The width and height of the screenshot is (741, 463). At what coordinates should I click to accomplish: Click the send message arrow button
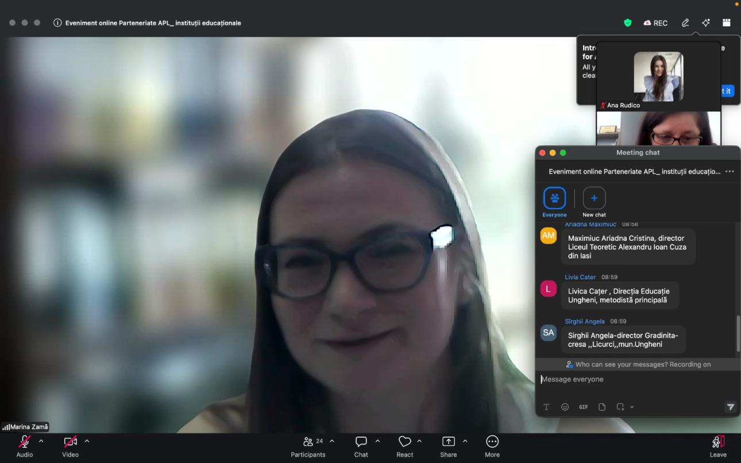pyautogui.click(x=730, y=407)
